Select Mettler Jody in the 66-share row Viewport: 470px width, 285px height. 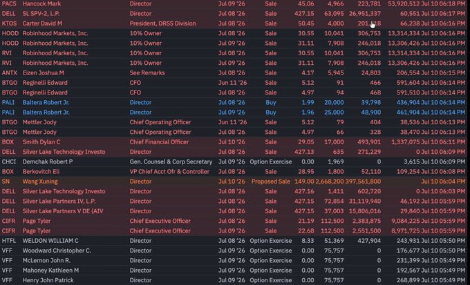coord(39,132)
